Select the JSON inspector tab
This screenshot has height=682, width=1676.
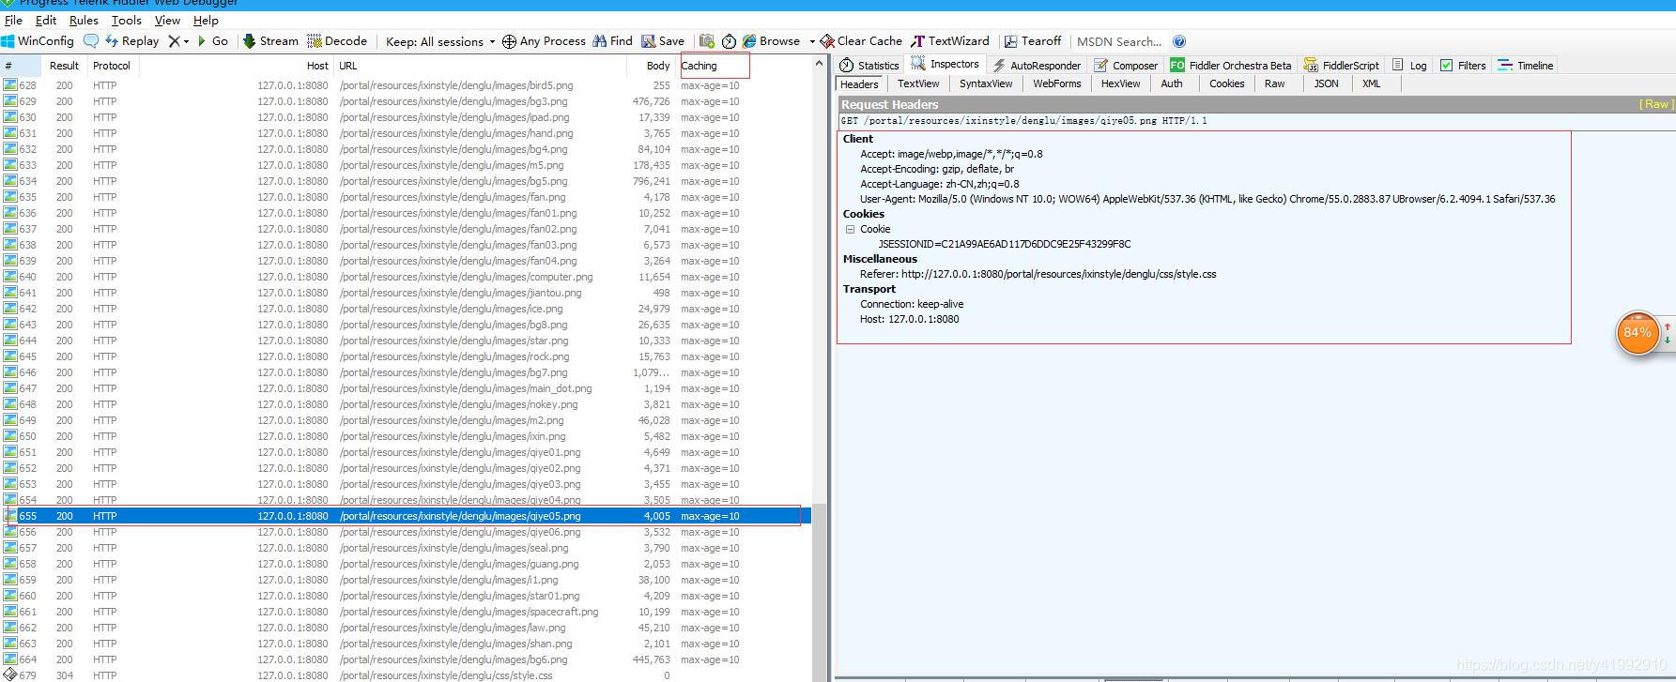pos(1326,83)
